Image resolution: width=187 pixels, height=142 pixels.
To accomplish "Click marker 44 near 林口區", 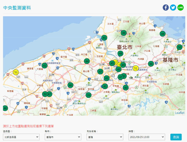I will 87,61.
